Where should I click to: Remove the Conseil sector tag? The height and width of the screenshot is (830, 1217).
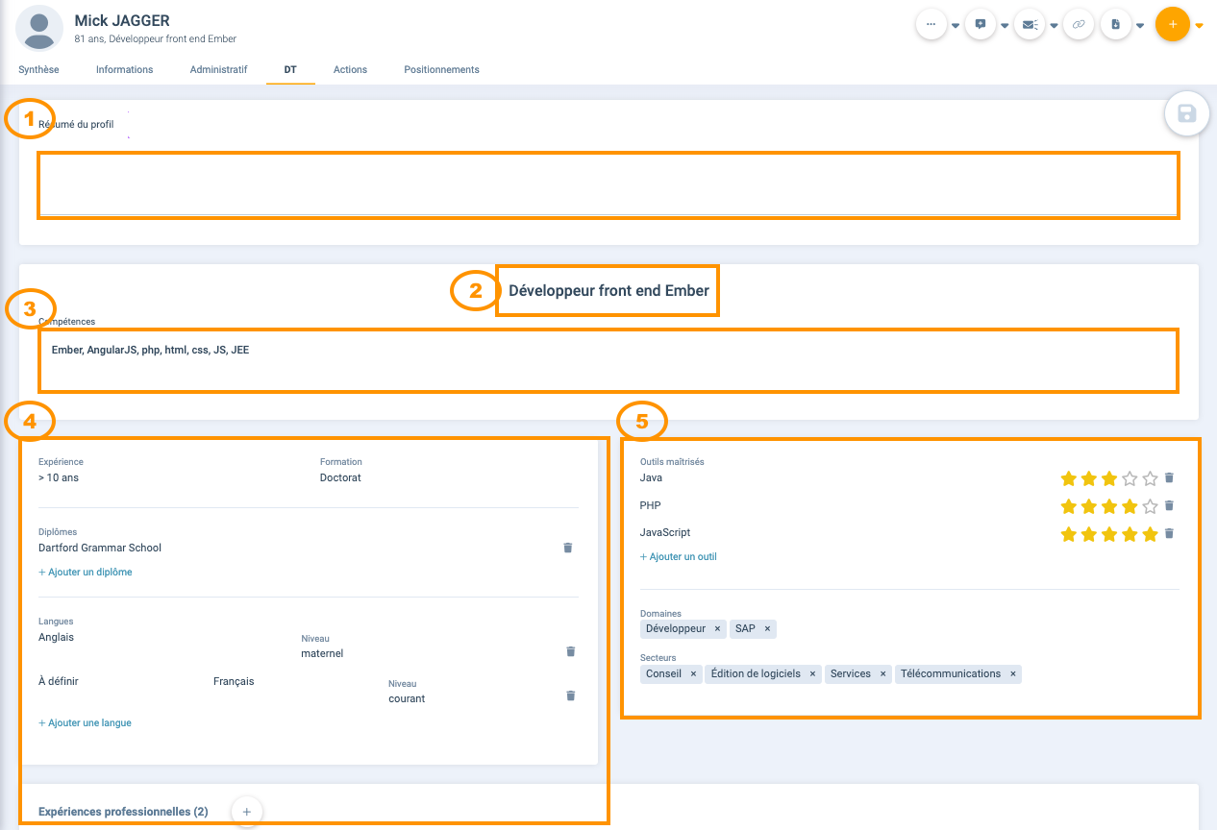[x=693, y=674]
